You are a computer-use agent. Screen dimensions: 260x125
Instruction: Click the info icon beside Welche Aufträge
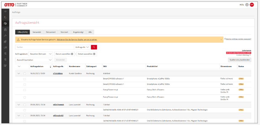tap(225, 39)
